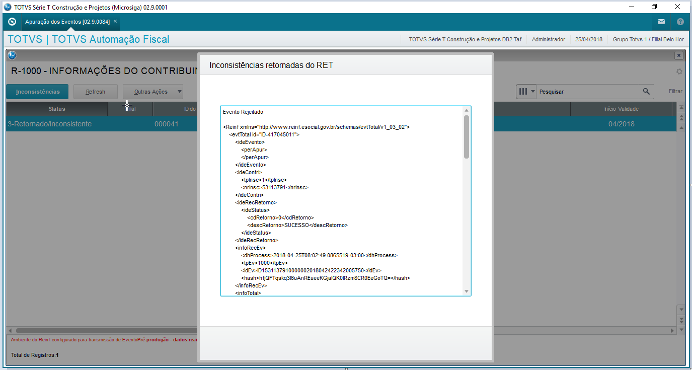This screenshot has width=692, height=370.
Task: Click the XML text box scrollbar thumb
Action: tap(467, 137)
